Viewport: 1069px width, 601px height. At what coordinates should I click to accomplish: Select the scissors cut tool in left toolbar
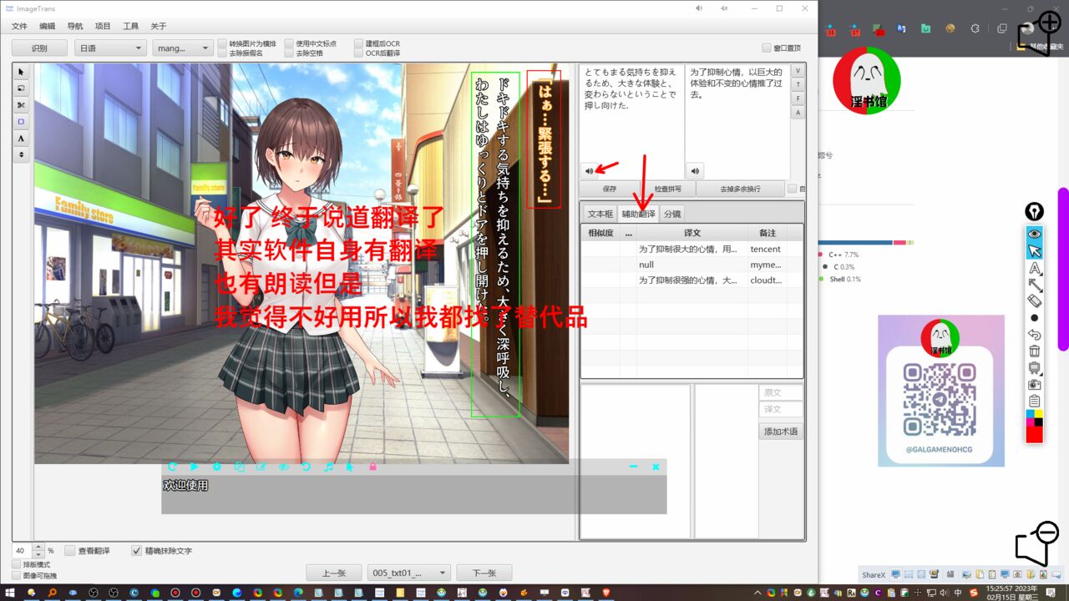(21, 104)
